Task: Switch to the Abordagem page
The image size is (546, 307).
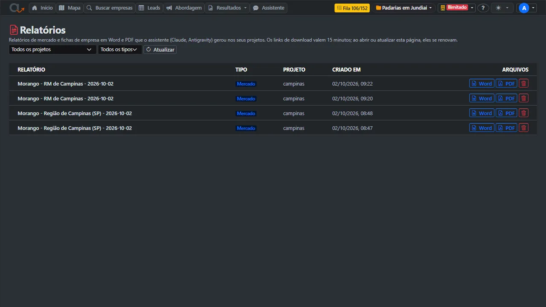Action: [184, 8]
